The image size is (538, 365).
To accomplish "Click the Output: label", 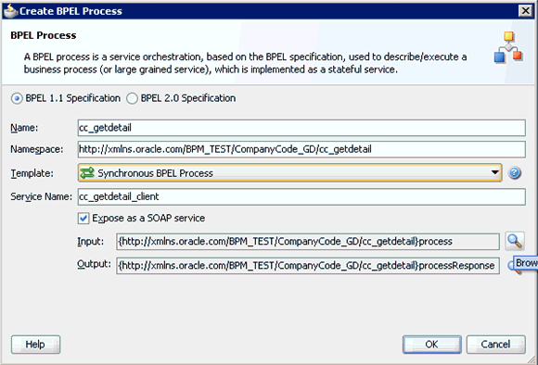I will coord(94,264).
